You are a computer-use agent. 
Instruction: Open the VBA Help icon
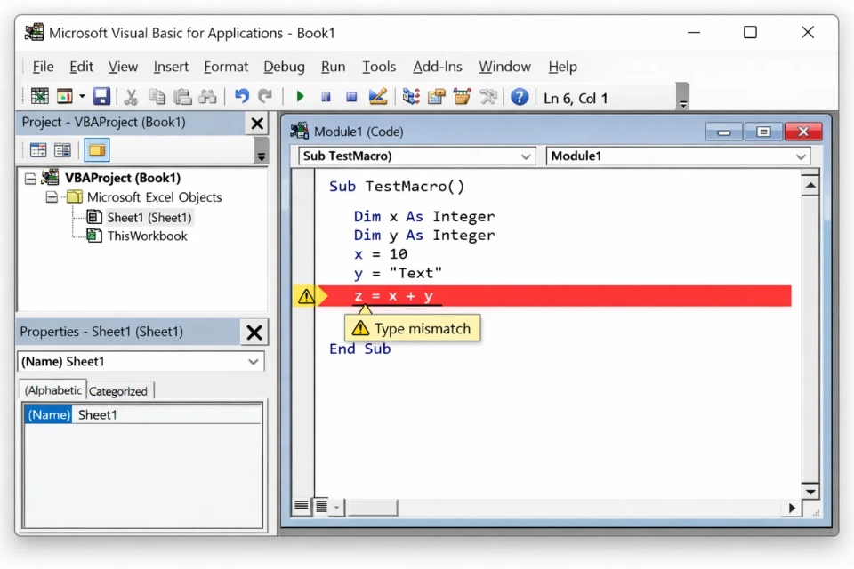point(520,96)
